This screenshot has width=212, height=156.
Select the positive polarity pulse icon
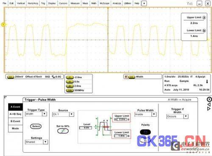[x=145, y=132]
